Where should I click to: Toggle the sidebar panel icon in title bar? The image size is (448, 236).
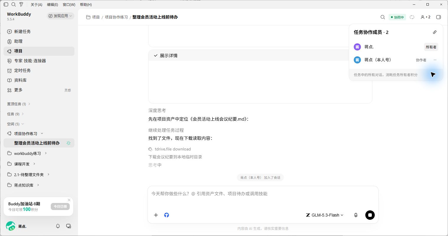[6, 4]
